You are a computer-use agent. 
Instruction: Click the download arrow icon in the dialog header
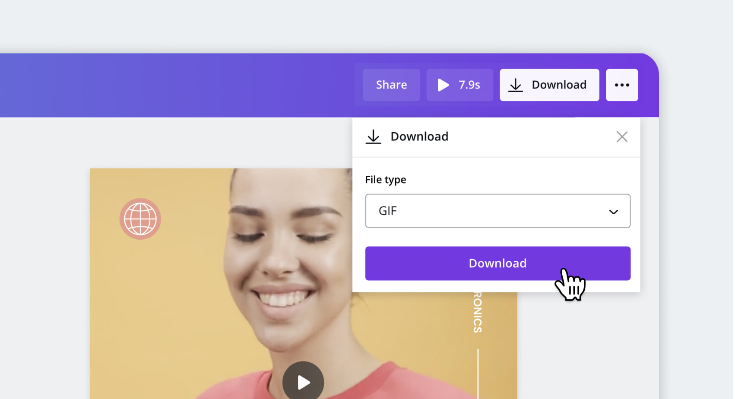[x=373, y=136]
